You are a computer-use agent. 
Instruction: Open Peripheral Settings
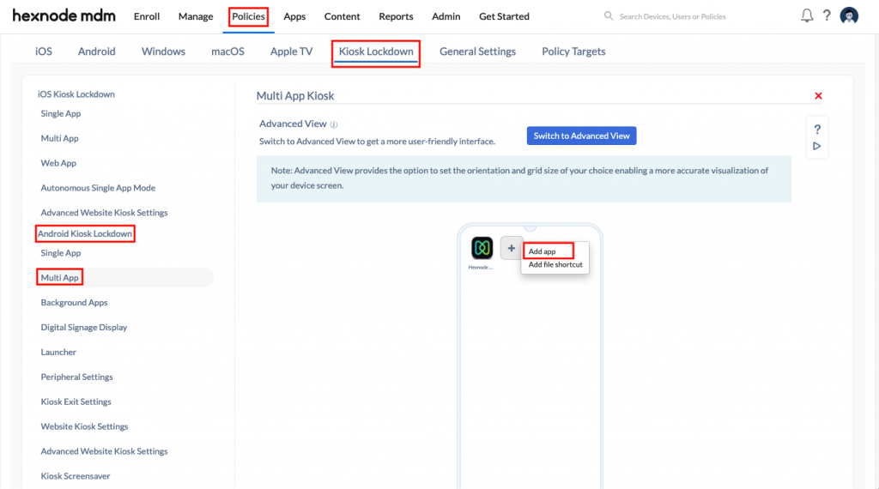pos(76,377)
